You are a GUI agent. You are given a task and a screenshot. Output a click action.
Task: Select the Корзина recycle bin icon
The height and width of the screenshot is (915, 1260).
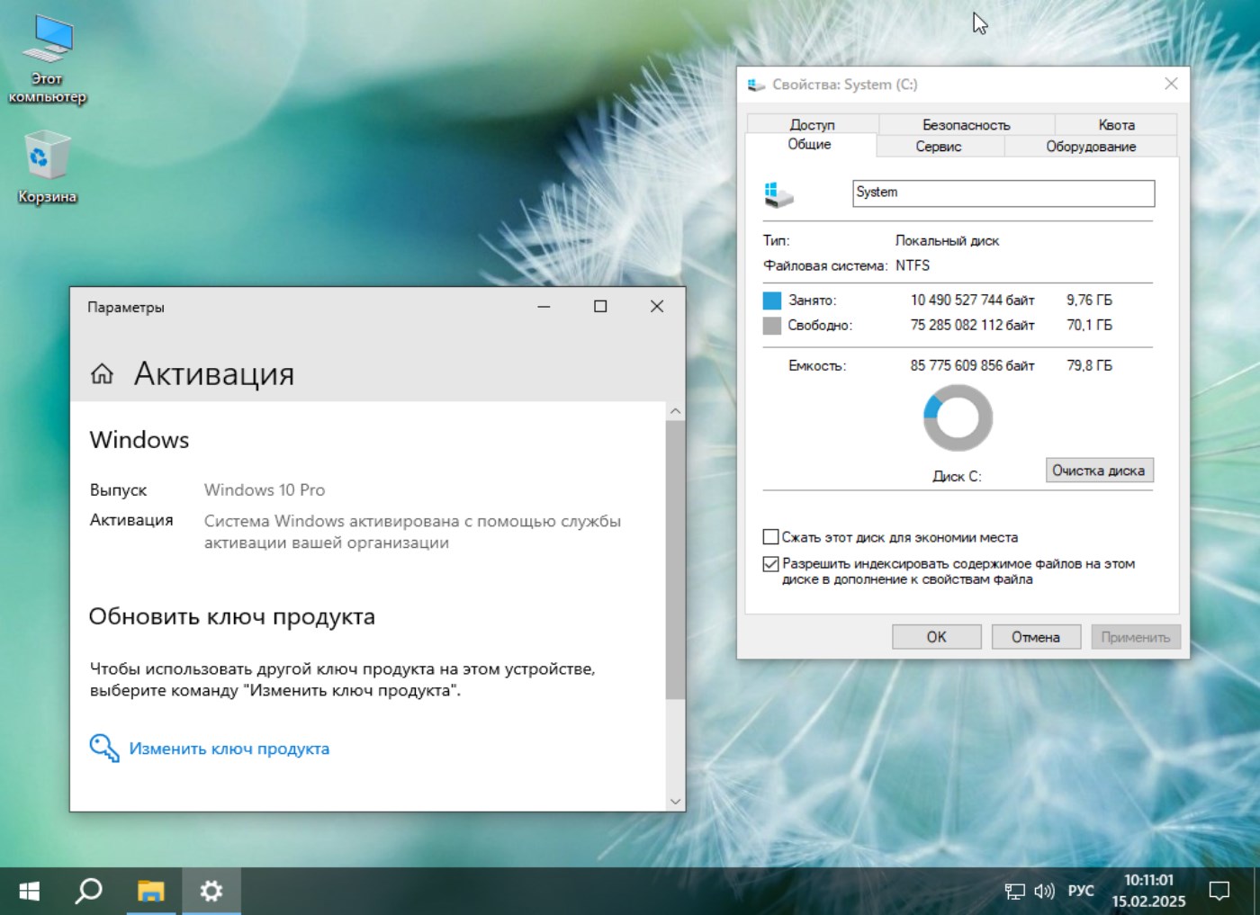click(47, 167)
